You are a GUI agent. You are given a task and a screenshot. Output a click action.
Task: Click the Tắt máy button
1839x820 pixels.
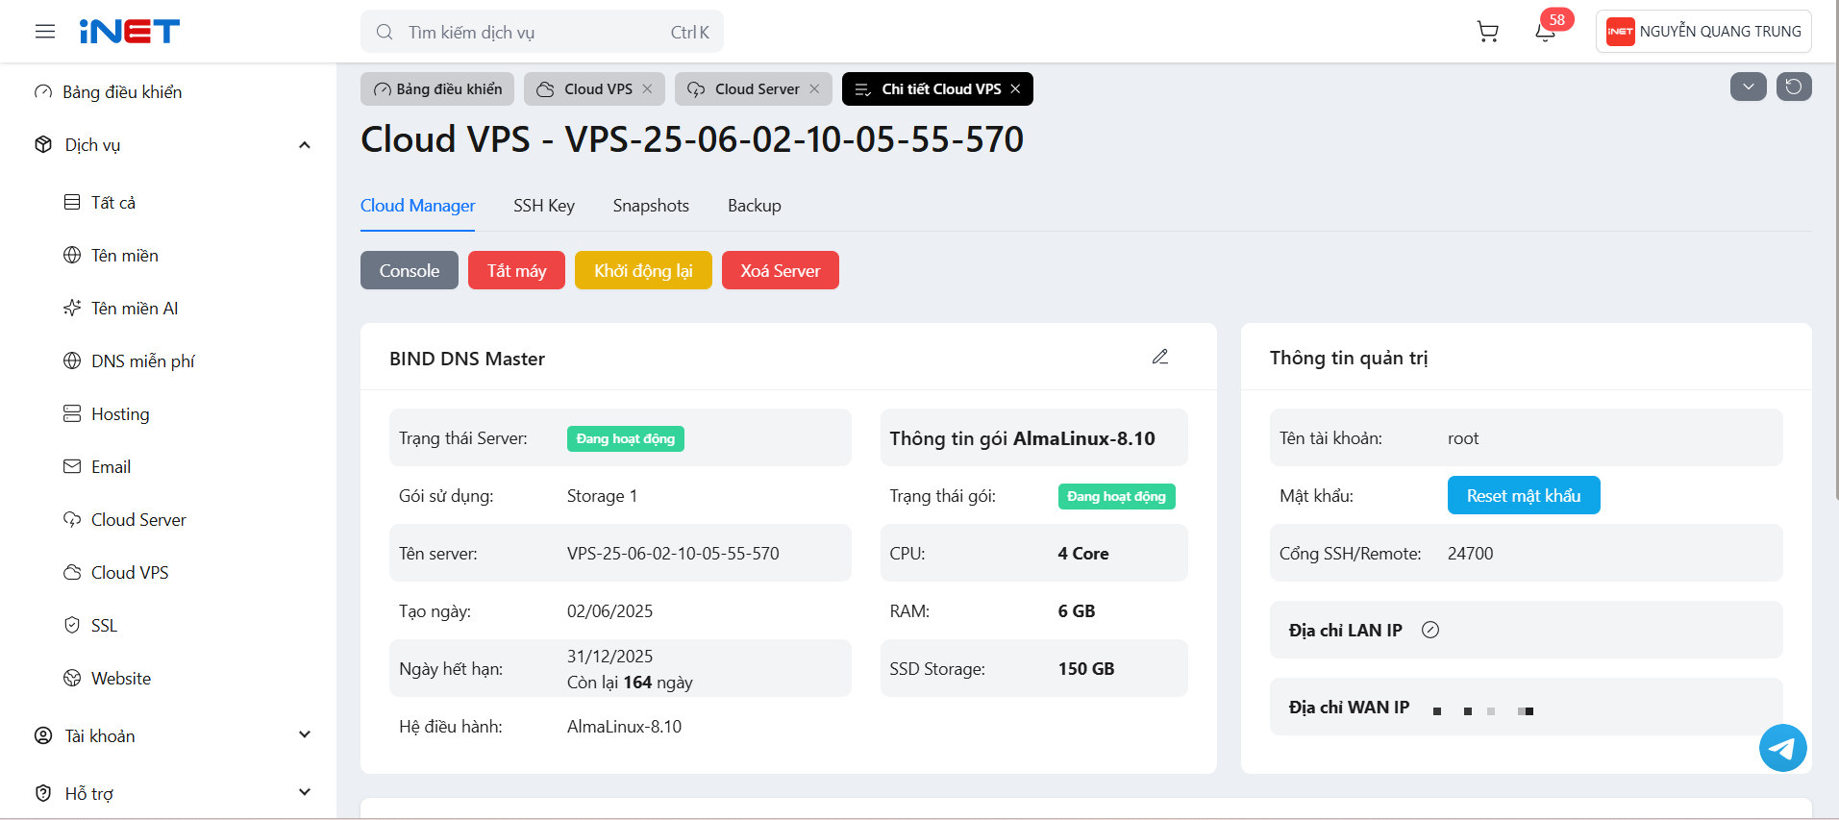tap(516, 270)
